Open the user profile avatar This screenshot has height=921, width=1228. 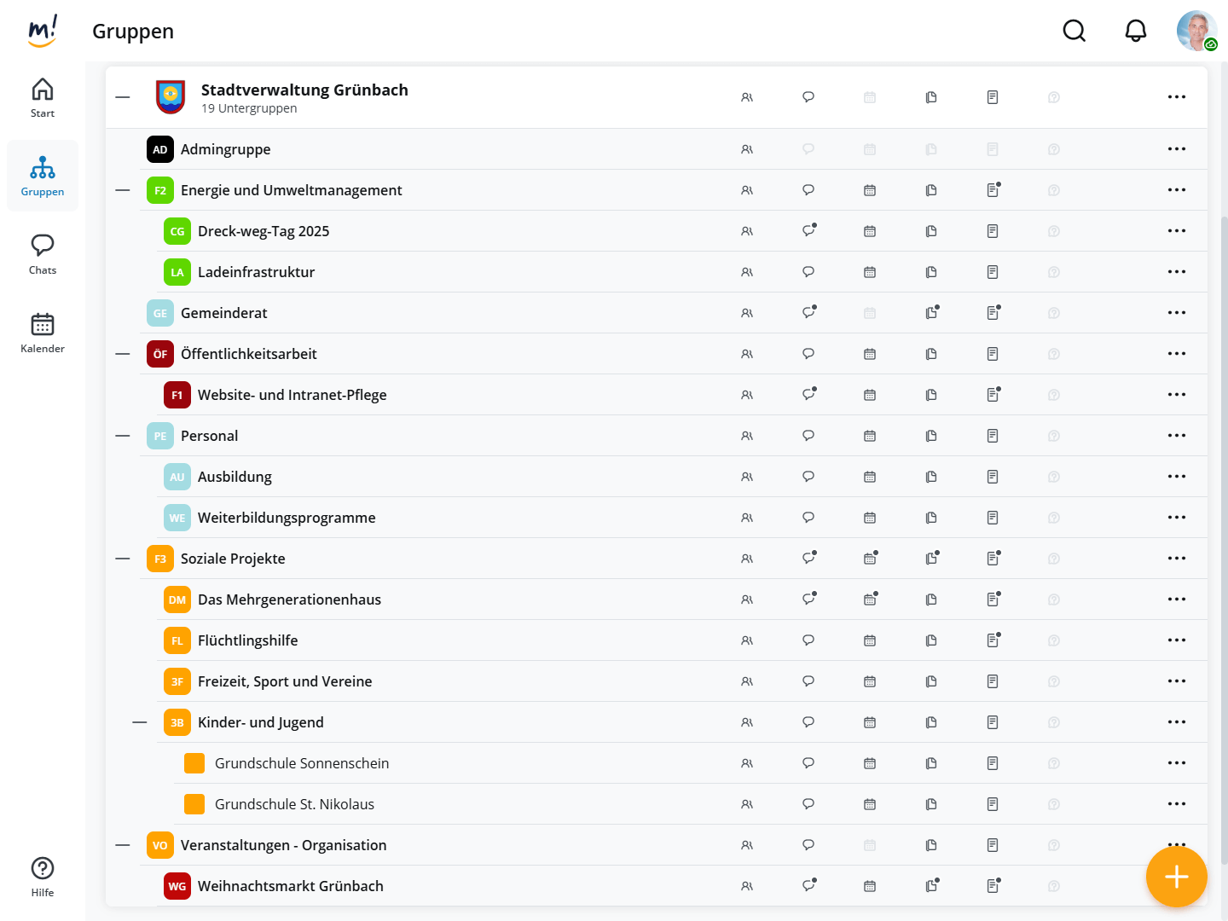pos(1196,32)
